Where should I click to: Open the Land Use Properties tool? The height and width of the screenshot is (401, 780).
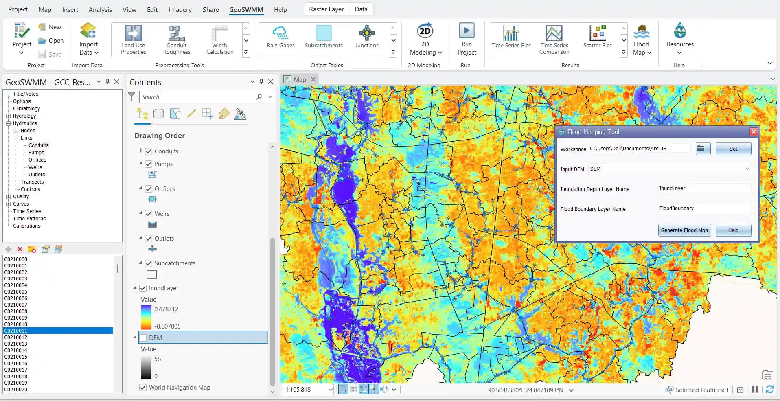pos(133,39)
